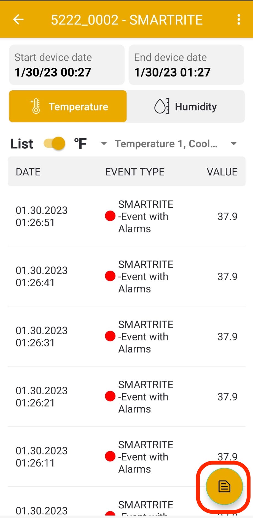The image size is (253, 518).
Task: Click the DATE column header
Action: tap(28, 172)
